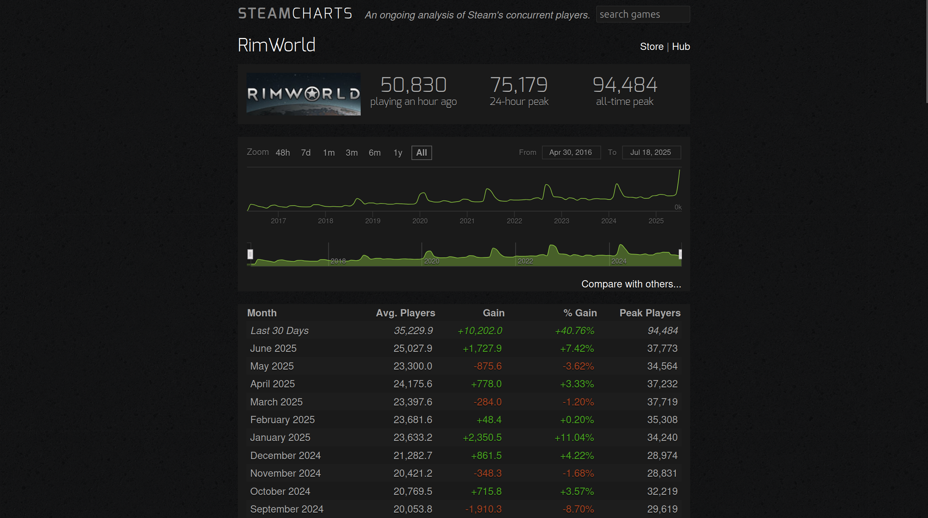The width and height of the screenshot is (928, 518).
Task: Click the Avg. Players column header
Action: [406, 313]
